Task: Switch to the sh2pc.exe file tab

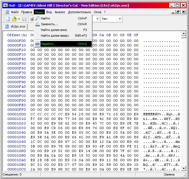Action: coord(15,26)
